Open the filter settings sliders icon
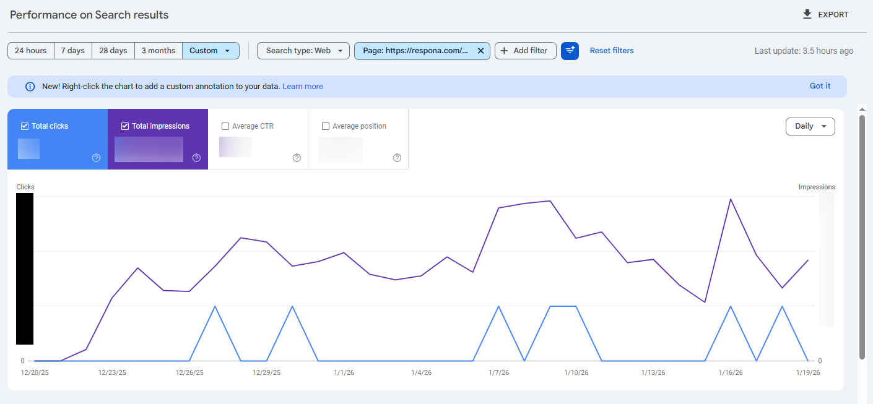The height and width of the screenshot is (404, 873). point(570,51)
